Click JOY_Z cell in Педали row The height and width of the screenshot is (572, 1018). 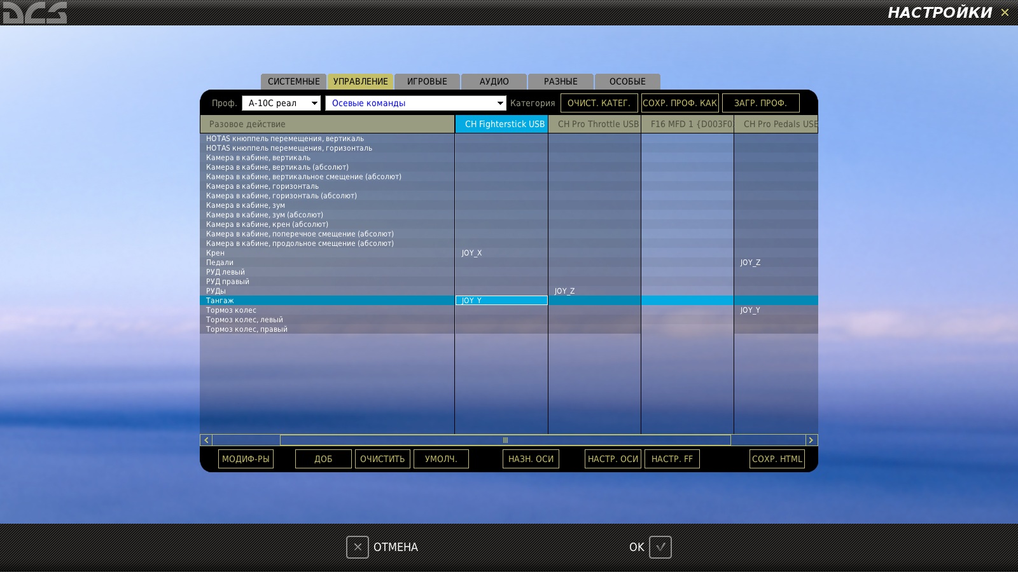(x=776, y=262)
